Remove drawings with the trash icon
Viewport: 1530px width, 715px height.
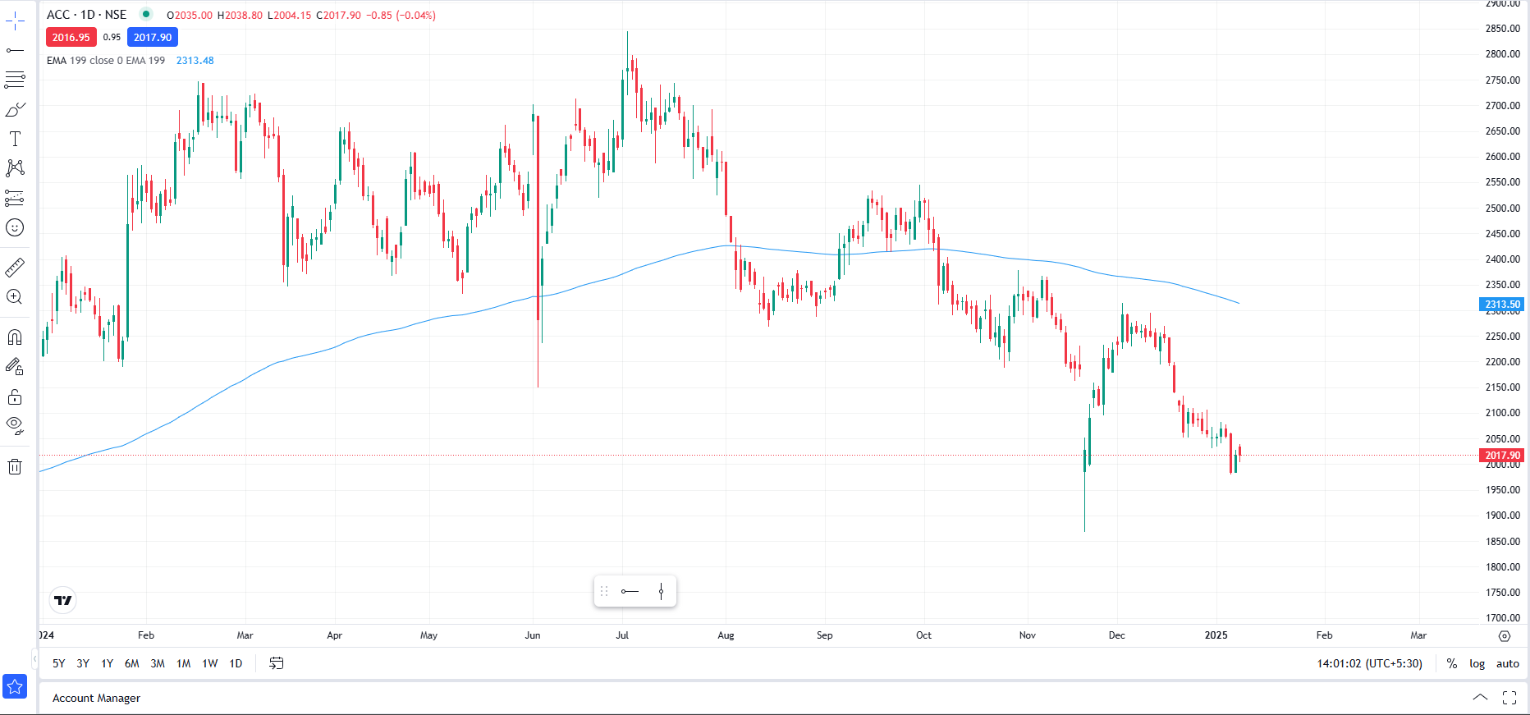point(15,467)
